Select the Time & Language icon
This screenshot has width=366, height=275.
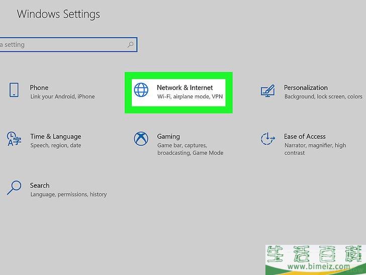pos(14,139)
